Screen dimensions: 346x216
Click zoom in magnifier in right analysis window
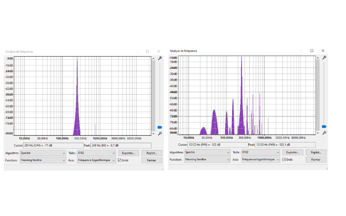click(324, 57)
